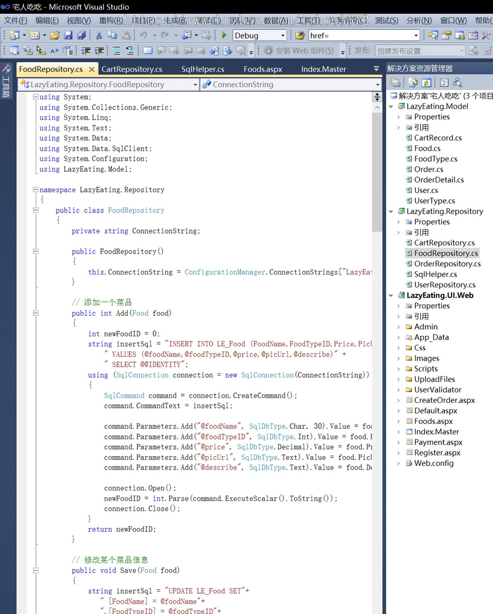493x614 pixels.
Task: Collapse the LazyEating.Model project node
Action: (391, 106)
